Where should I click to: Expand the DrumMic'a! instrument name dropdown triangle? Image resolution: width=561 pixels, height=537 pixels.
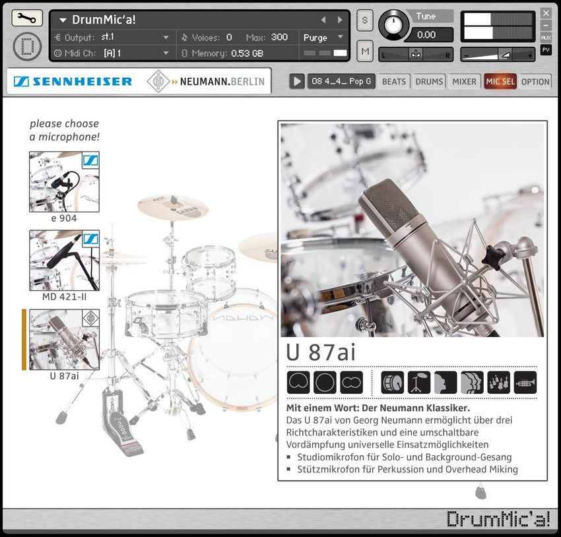tap(63, 20)
